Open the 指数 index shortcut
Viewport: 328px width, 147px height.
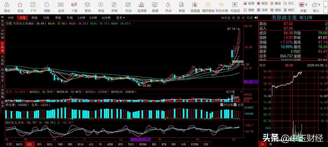[249, 10]
